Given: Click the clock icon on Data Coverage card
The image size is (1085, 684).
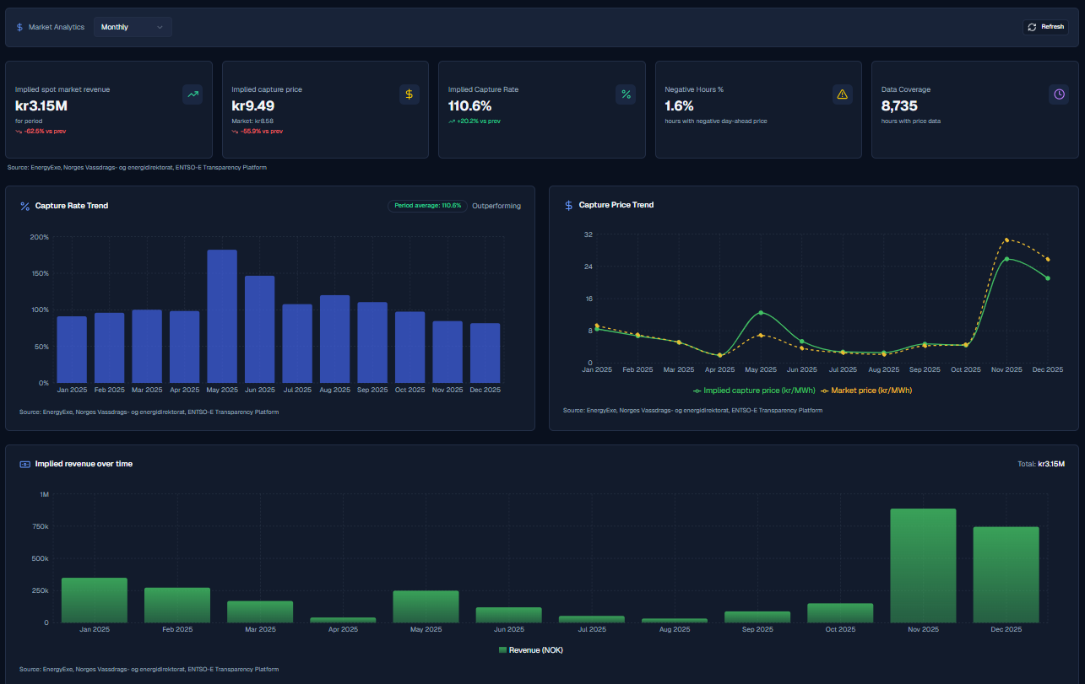Looking at the screenshot, I should point(1059,94).
